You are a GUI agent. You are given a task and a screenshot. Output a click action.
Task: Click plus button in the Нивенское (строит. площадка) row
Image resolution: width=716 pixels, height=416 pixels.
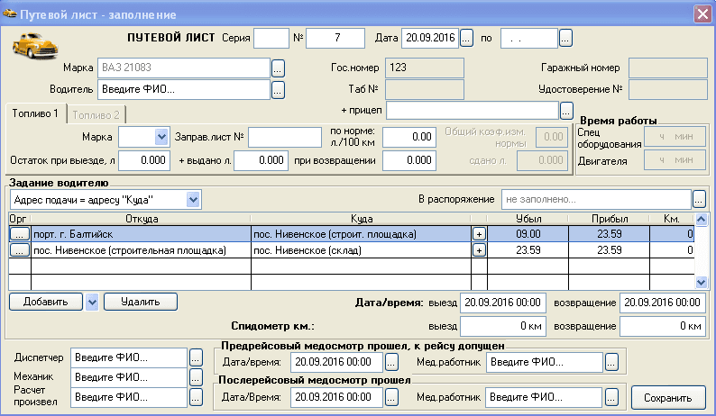click(479, 234)
